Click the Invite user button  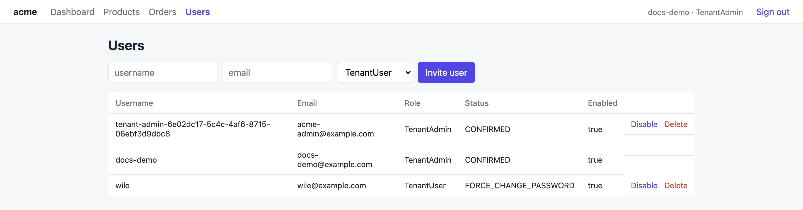point(446,73)
